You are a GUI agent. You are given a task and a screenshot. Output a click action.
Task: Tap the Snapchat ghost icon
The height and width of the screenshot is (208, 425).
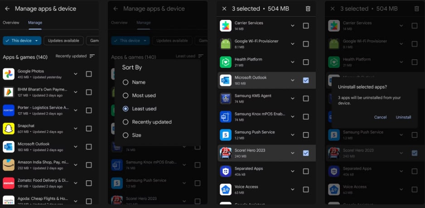(9, 128)
